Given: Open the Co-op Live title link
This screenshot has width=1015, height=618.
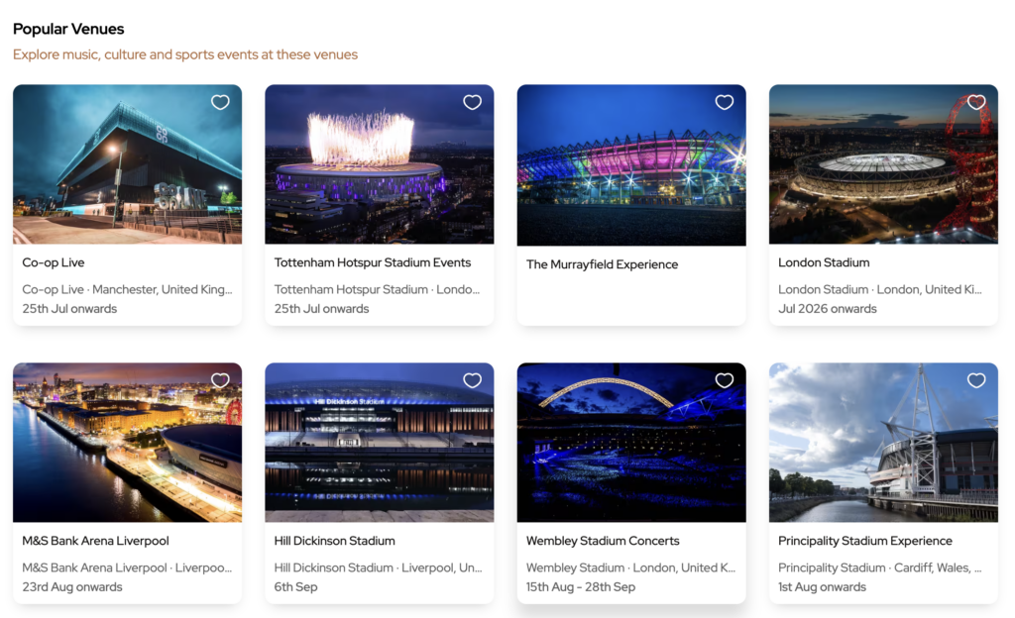Looking at the screenshot, I should [x=54, y=262].
